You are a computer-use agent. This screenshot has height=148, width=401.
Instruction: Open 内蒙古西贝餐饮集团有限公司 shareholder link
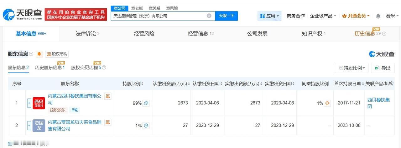(75, 99)
